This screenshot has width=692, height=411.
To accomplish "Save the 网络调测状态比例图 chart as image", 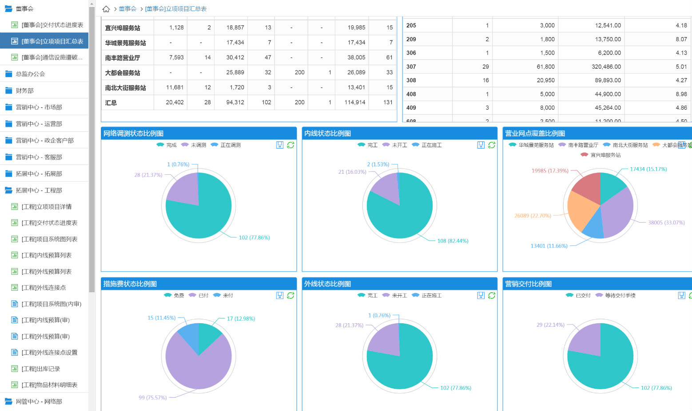I will [280, 145].
